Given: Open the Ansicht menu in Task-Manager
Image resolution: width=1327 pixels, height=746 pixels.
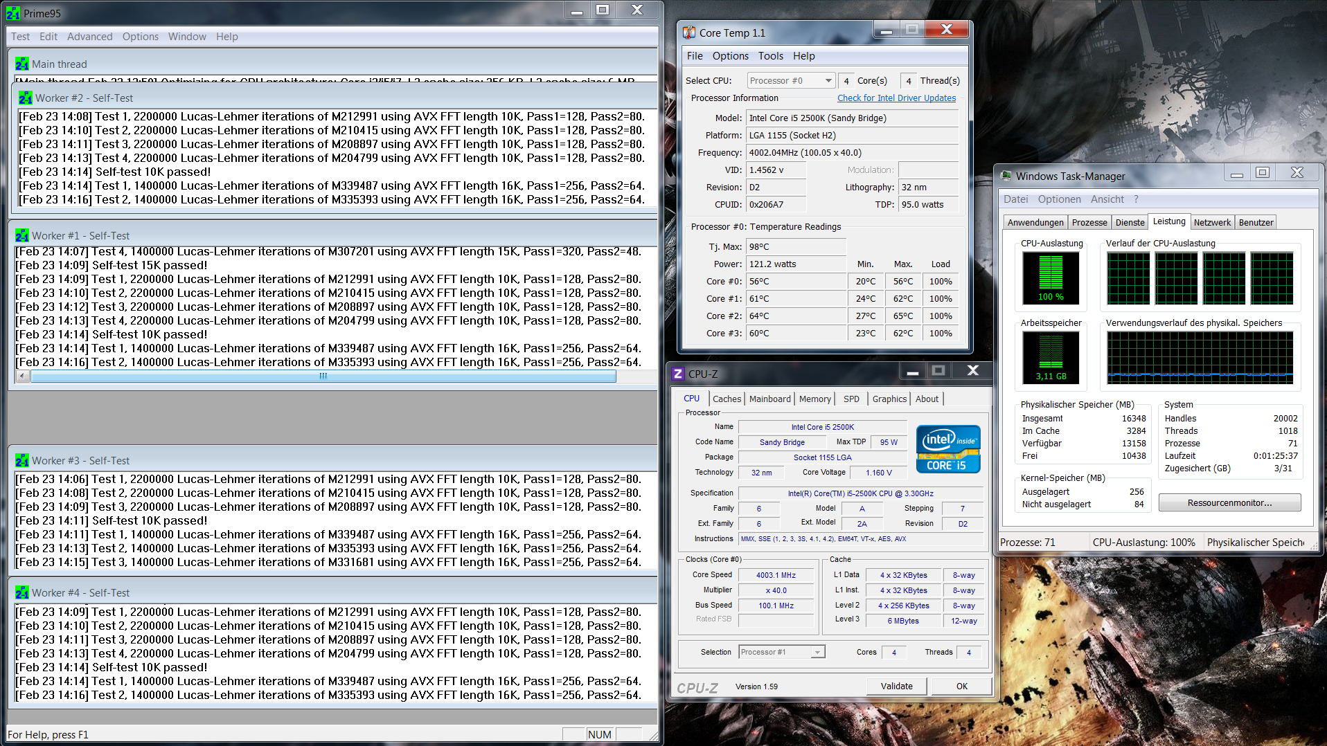Looking at the screenshot, I should click(x=1107, y=199).
